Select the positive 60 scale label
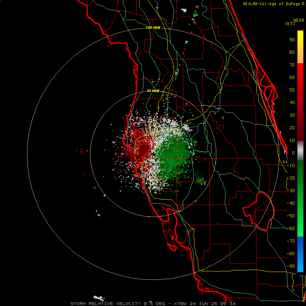Image resolution: width=306 pixels, height=306 pixels. point(292,77)
